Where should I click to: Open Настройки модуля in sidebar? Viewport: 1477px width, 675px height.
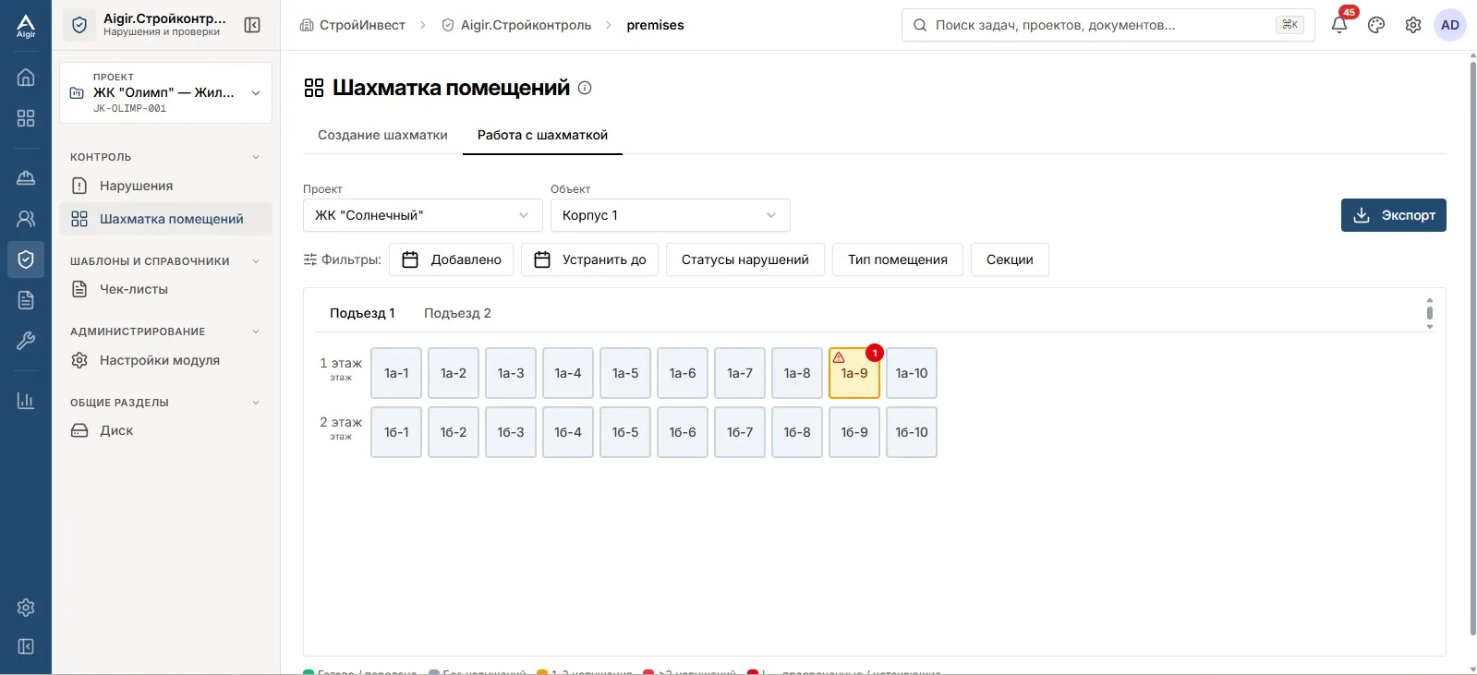pos(166,360)
